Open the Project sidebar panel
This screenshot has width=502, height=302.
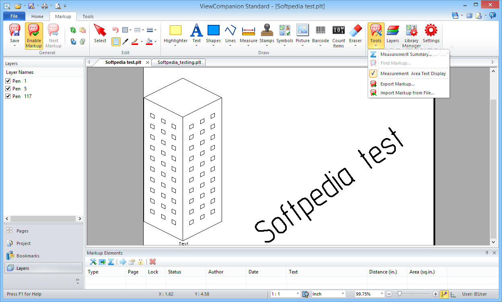tap(43, 243)
